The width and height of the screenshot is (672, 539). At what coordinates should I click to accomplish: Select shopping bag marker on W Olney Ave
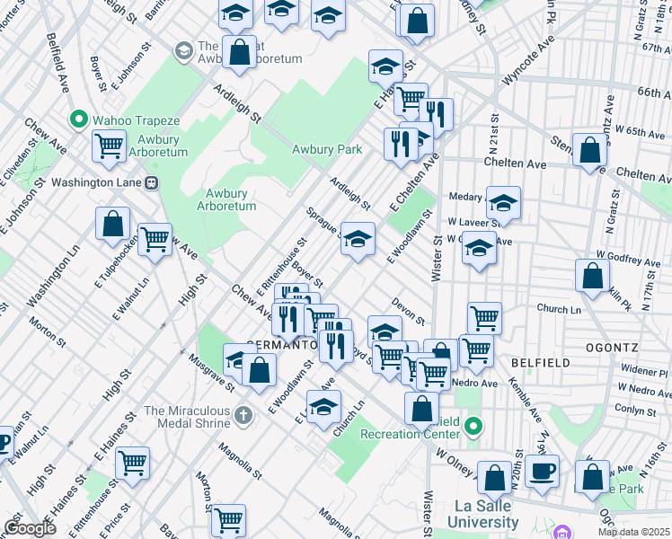[x=495, y=478]
